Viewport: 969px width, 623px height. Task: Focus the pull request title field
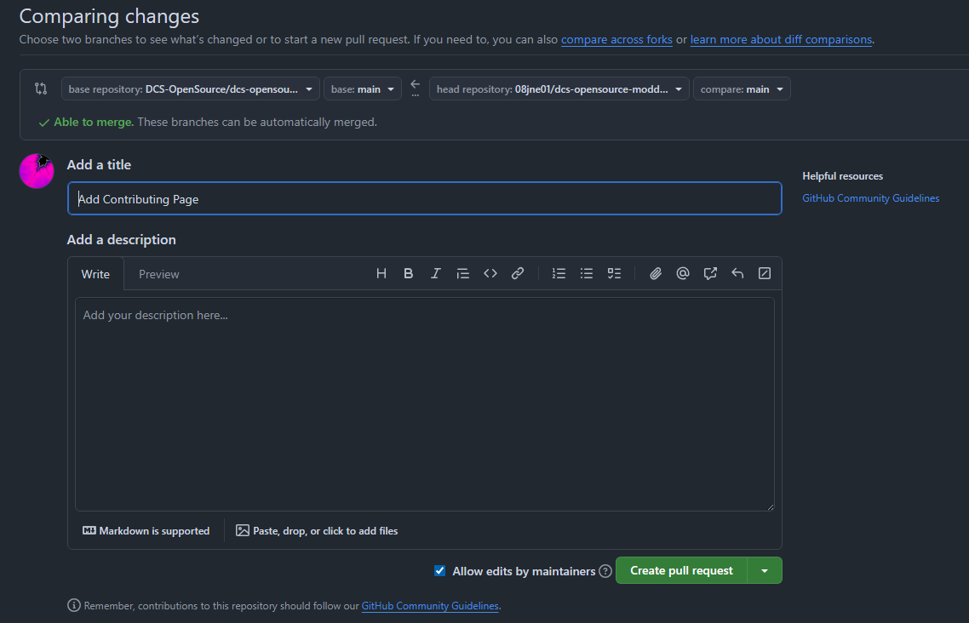point(425,199)
